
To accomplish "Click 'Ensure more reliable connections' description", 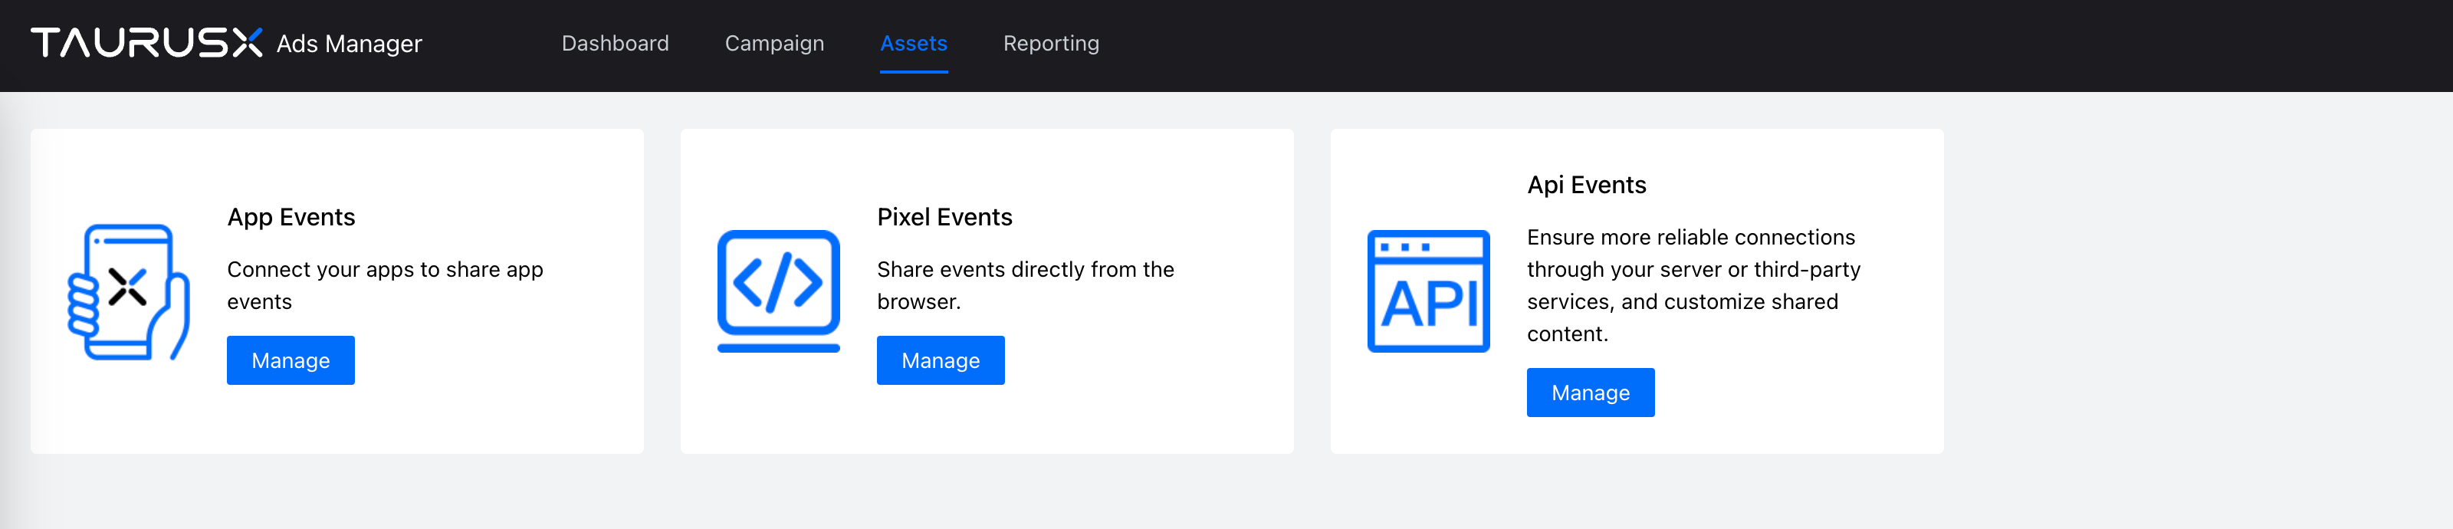I will [1693, 285].
